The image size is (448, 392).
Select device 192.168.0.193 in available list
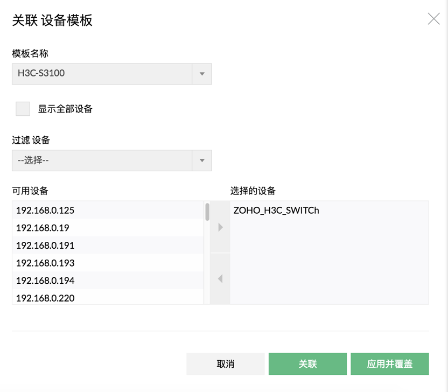pos(108,263)
